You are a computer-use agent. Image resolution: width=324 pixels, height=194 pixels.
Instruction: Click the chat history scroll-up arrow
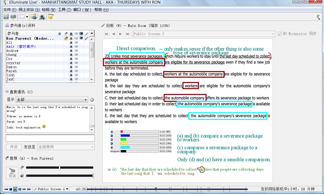click(92, 108)
